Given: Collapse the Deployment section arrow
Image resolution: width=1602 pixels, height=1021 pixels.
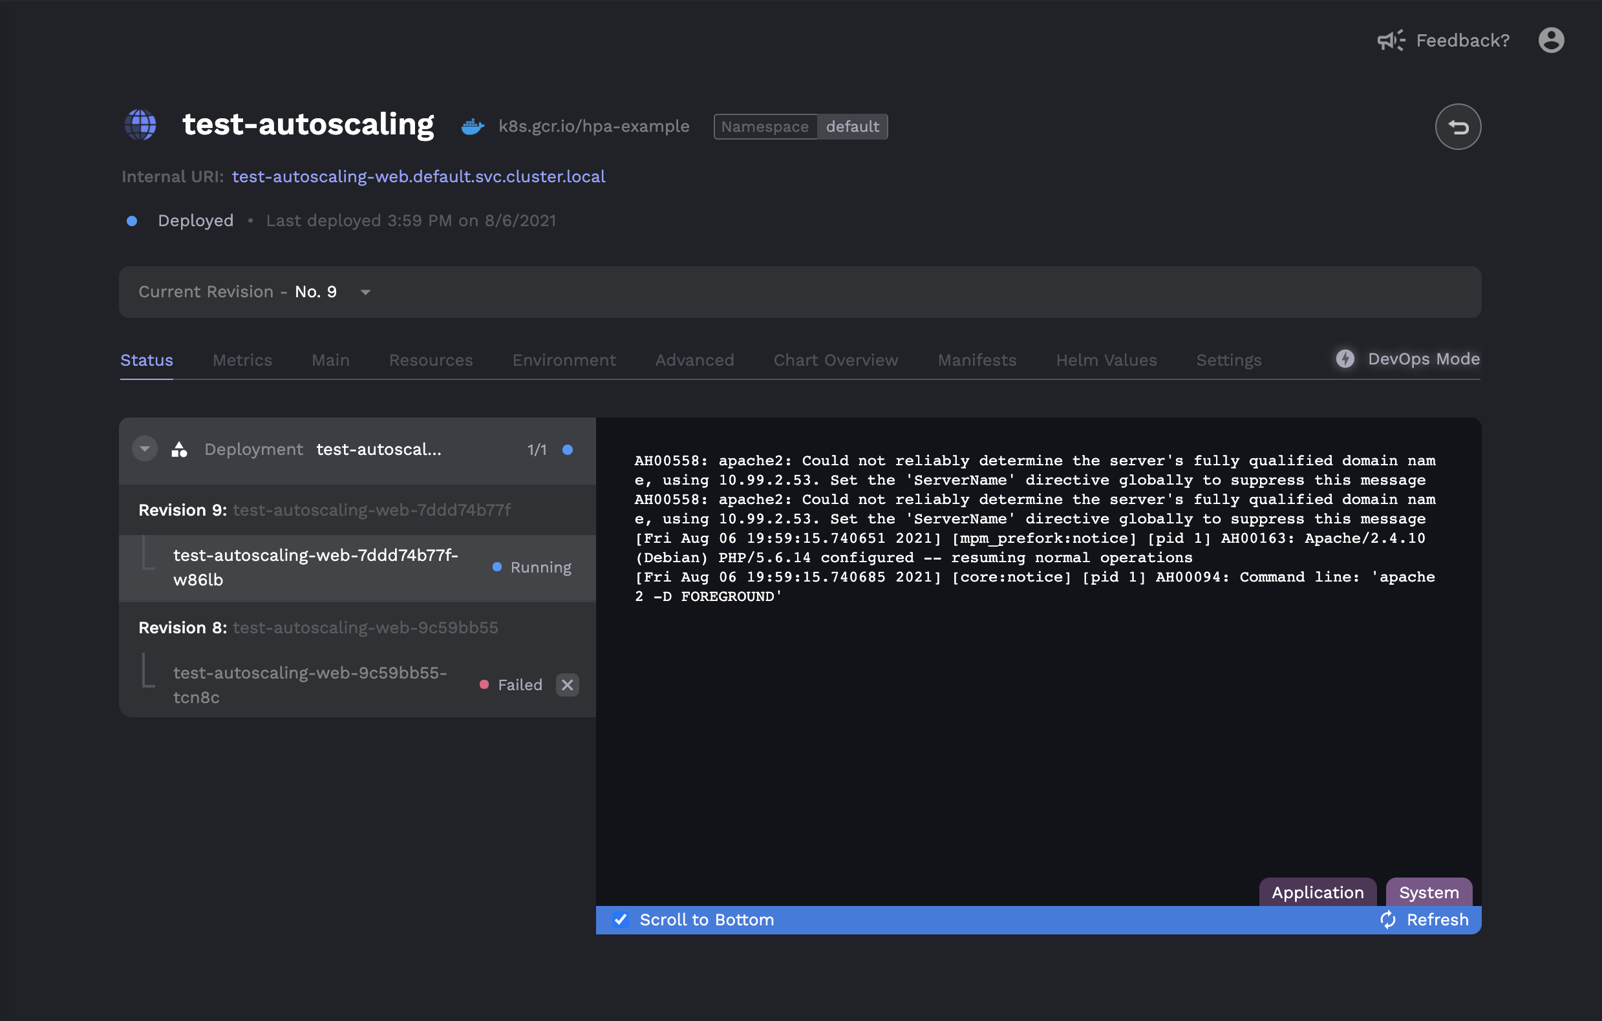Looking at the screenshot, I should (x=144, y=449).
